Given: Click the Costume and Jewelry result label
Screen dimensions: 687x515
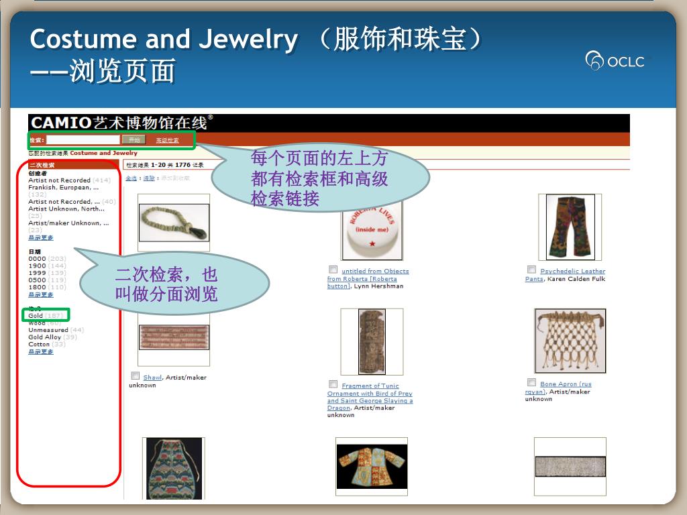Looking at the screenshot, I should click(x=104, y=153).
